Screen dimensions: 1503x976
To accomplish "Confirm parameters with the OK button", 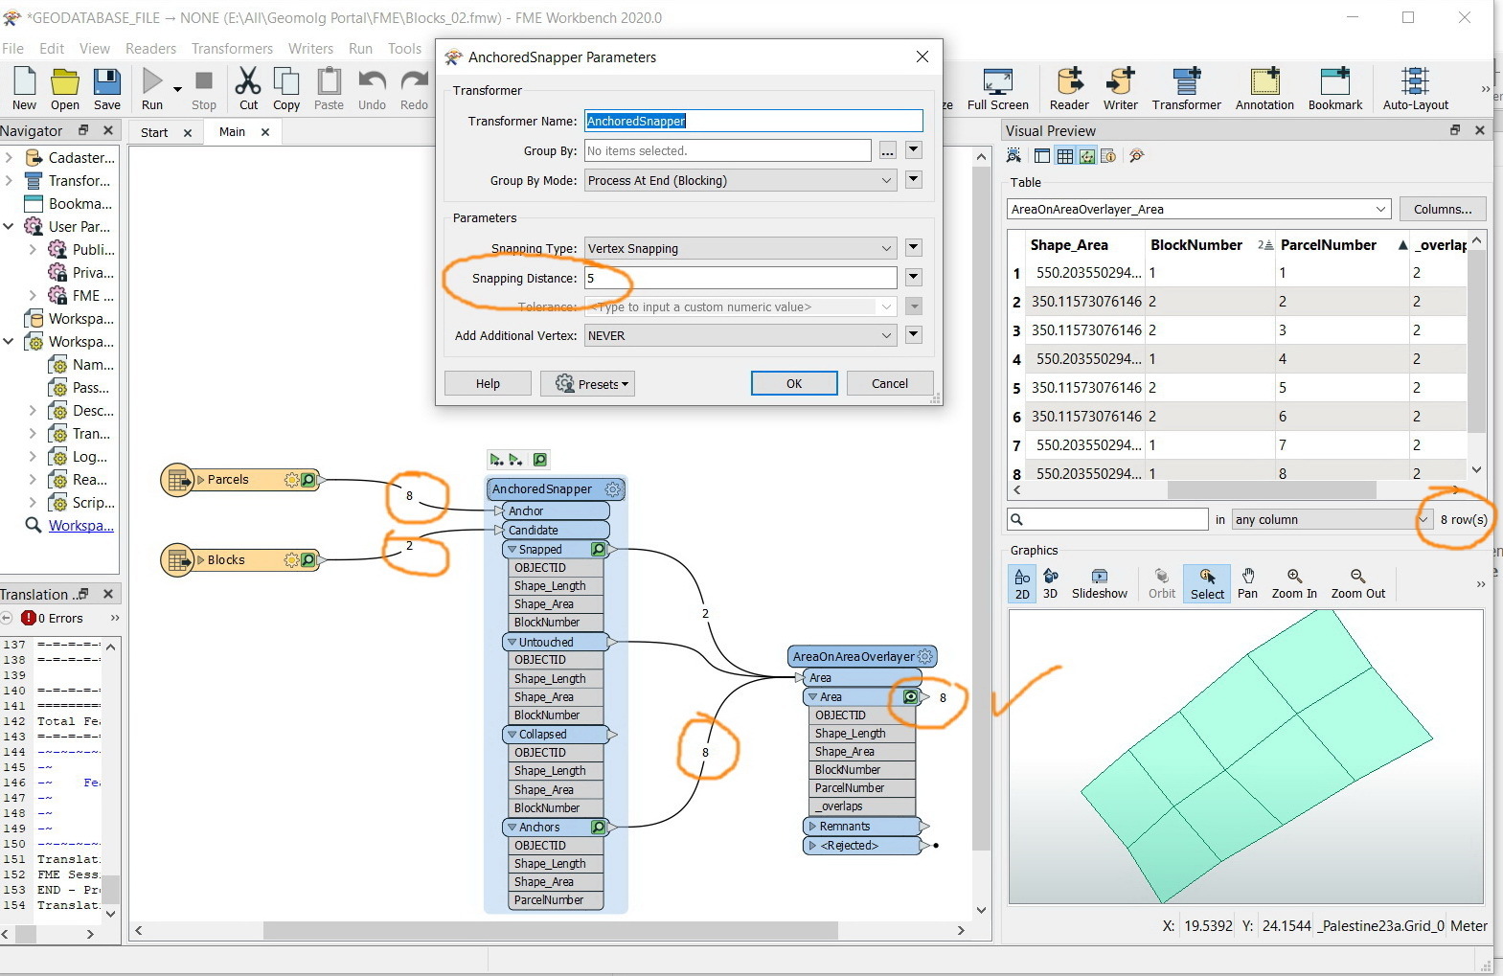I will click(x=794, y=383).
